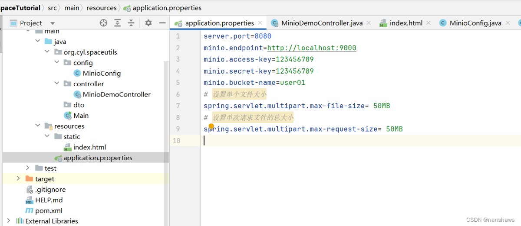Close the MinioDemoController.java tab
521x226 pixels.
[x=369, y=23]
